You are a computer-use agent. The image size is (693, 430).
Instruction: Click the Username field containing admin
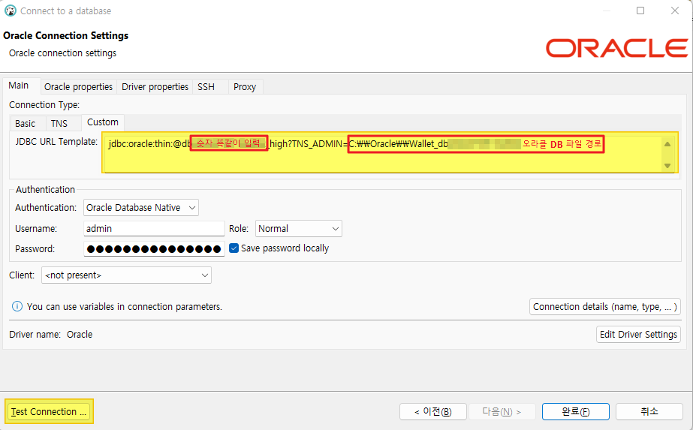(x=154, y=228)
